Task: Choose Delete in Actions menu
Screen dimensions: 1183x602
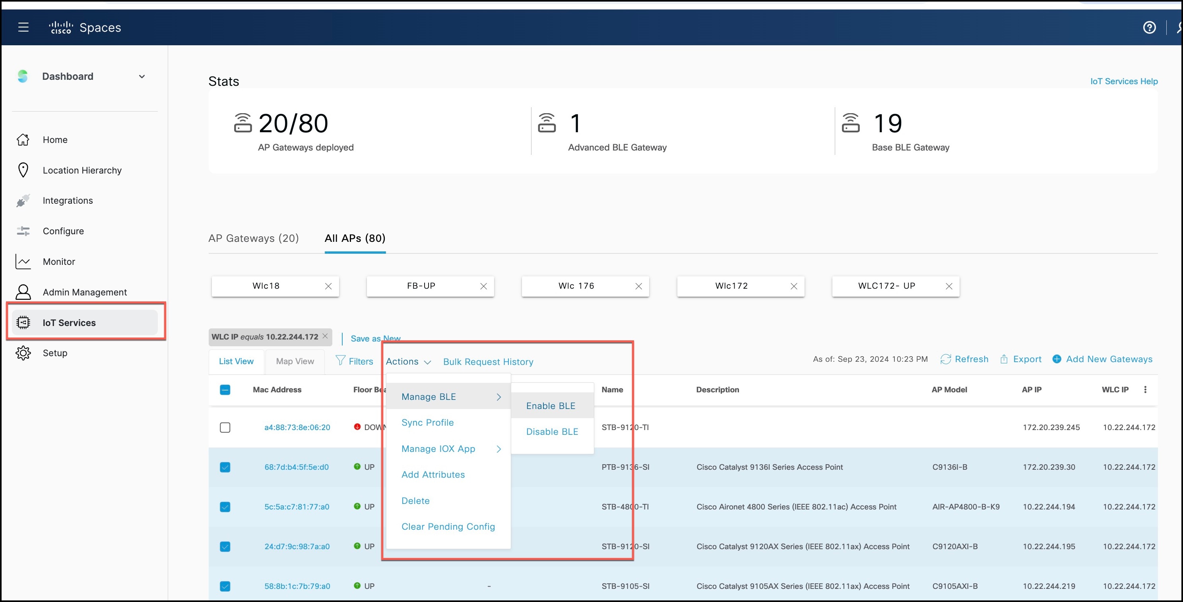Action: [x=416, y=501]
